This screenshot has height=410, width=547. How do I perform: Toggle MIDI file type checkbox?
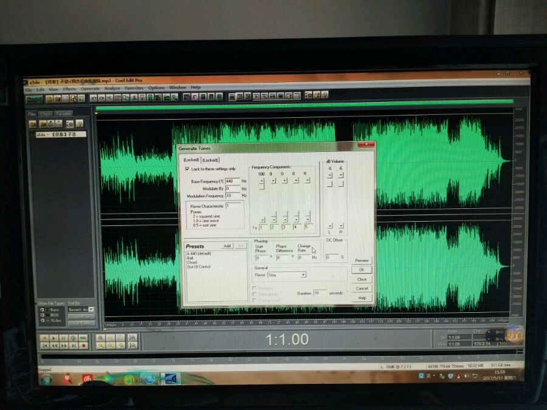pos(42,315)
